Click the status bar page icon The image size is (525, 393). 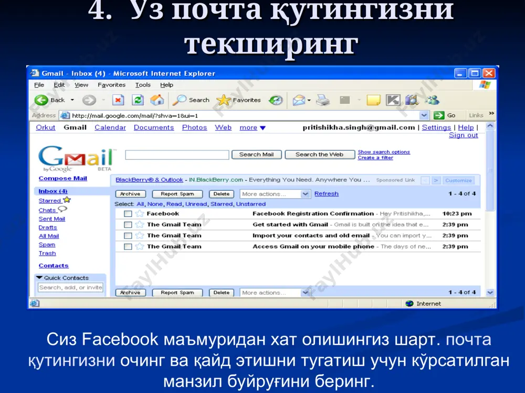[x=35, y=303]
